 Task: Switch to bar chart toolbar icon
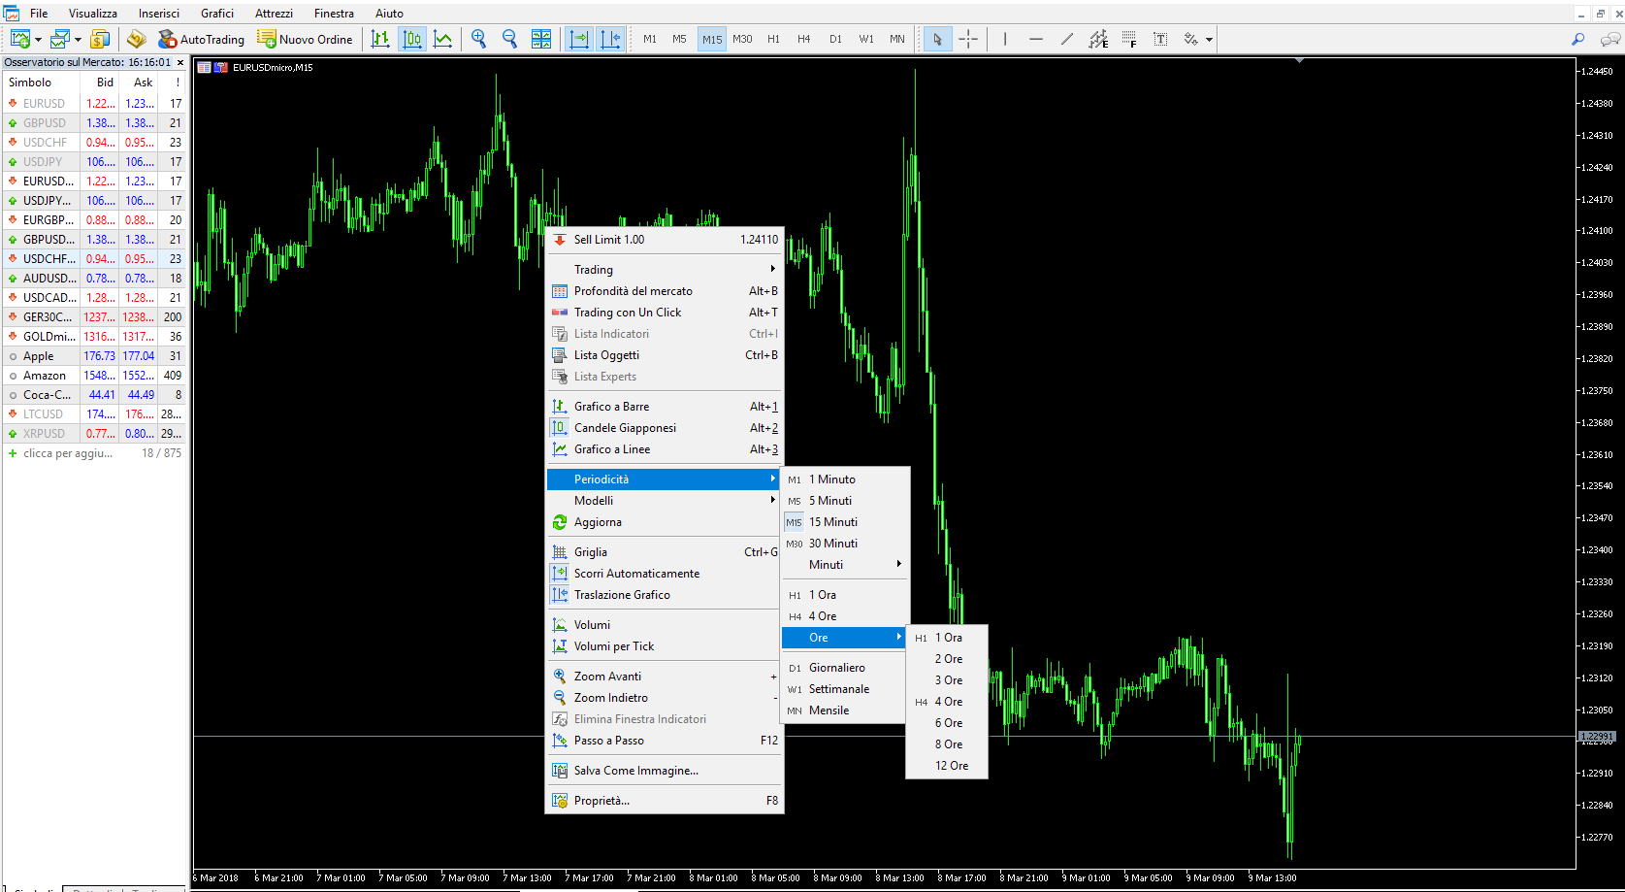coord(380,39)
